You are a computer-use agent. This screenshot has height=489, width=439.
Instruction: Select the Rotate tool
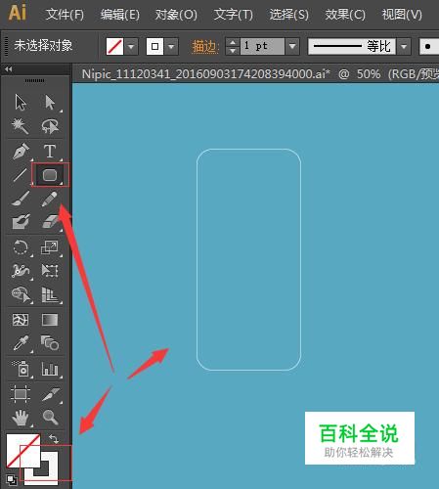(21, 247)
